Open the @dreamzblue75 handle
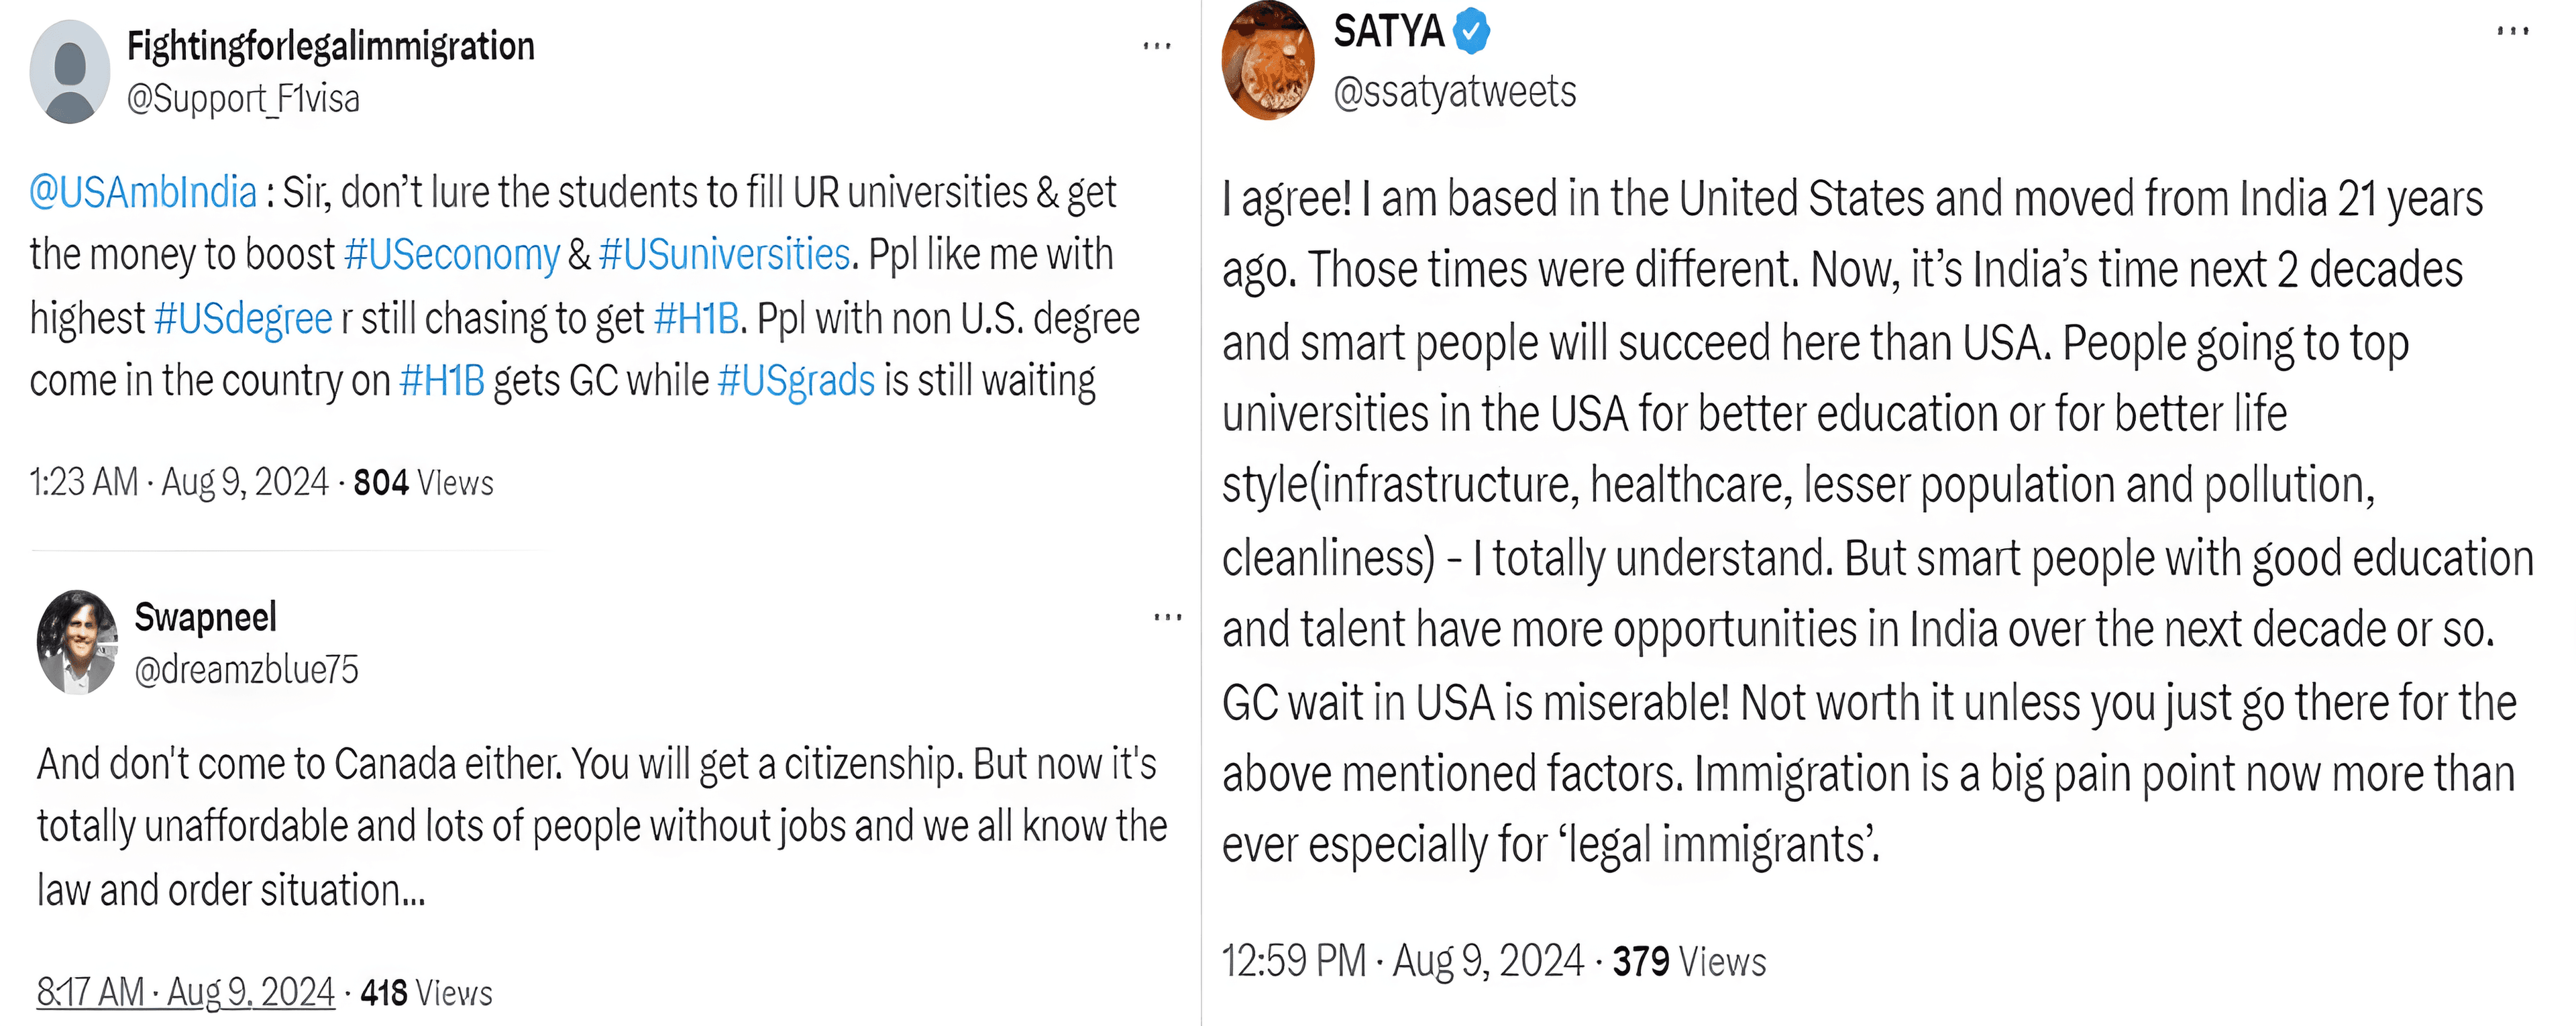The image size is (2576, 1026). click(246, 670)
